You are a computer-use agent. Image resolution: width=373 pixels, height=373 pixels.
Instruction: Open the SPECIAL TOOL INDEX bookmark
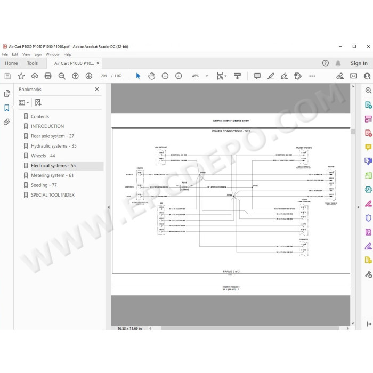tap(53, 195)
